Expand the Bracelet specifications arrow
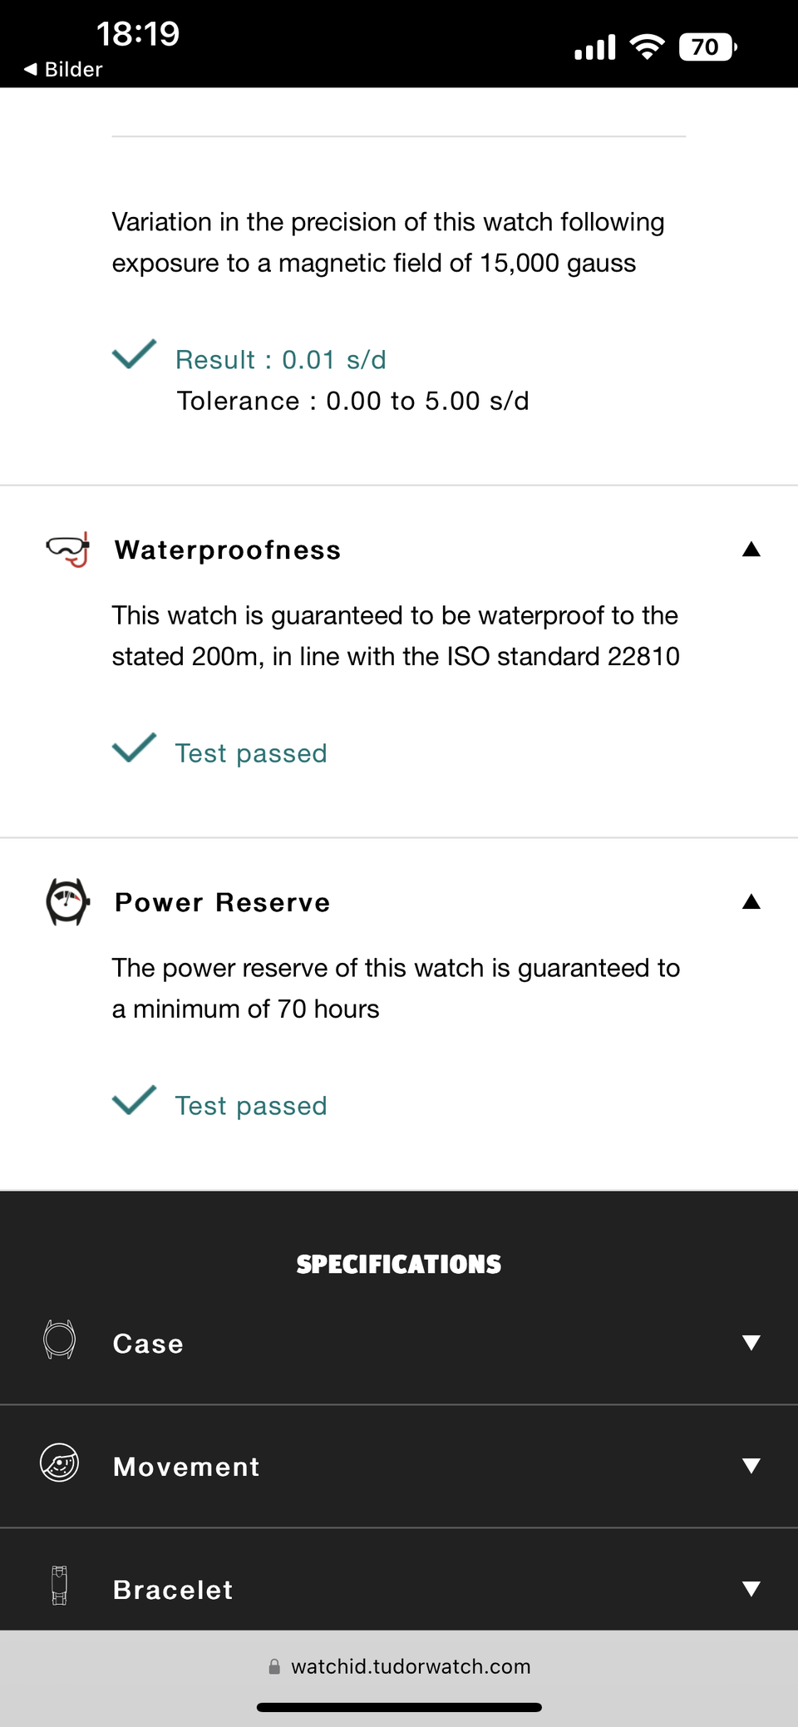This screenshot has width=798, height=1727. (x=751, y=1589)
